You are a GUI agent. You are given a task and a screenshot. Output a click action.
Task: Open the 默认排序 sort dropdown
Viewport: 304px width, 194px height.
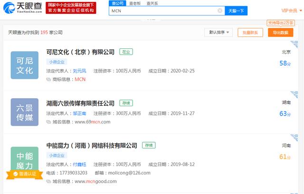click(218, 32)
